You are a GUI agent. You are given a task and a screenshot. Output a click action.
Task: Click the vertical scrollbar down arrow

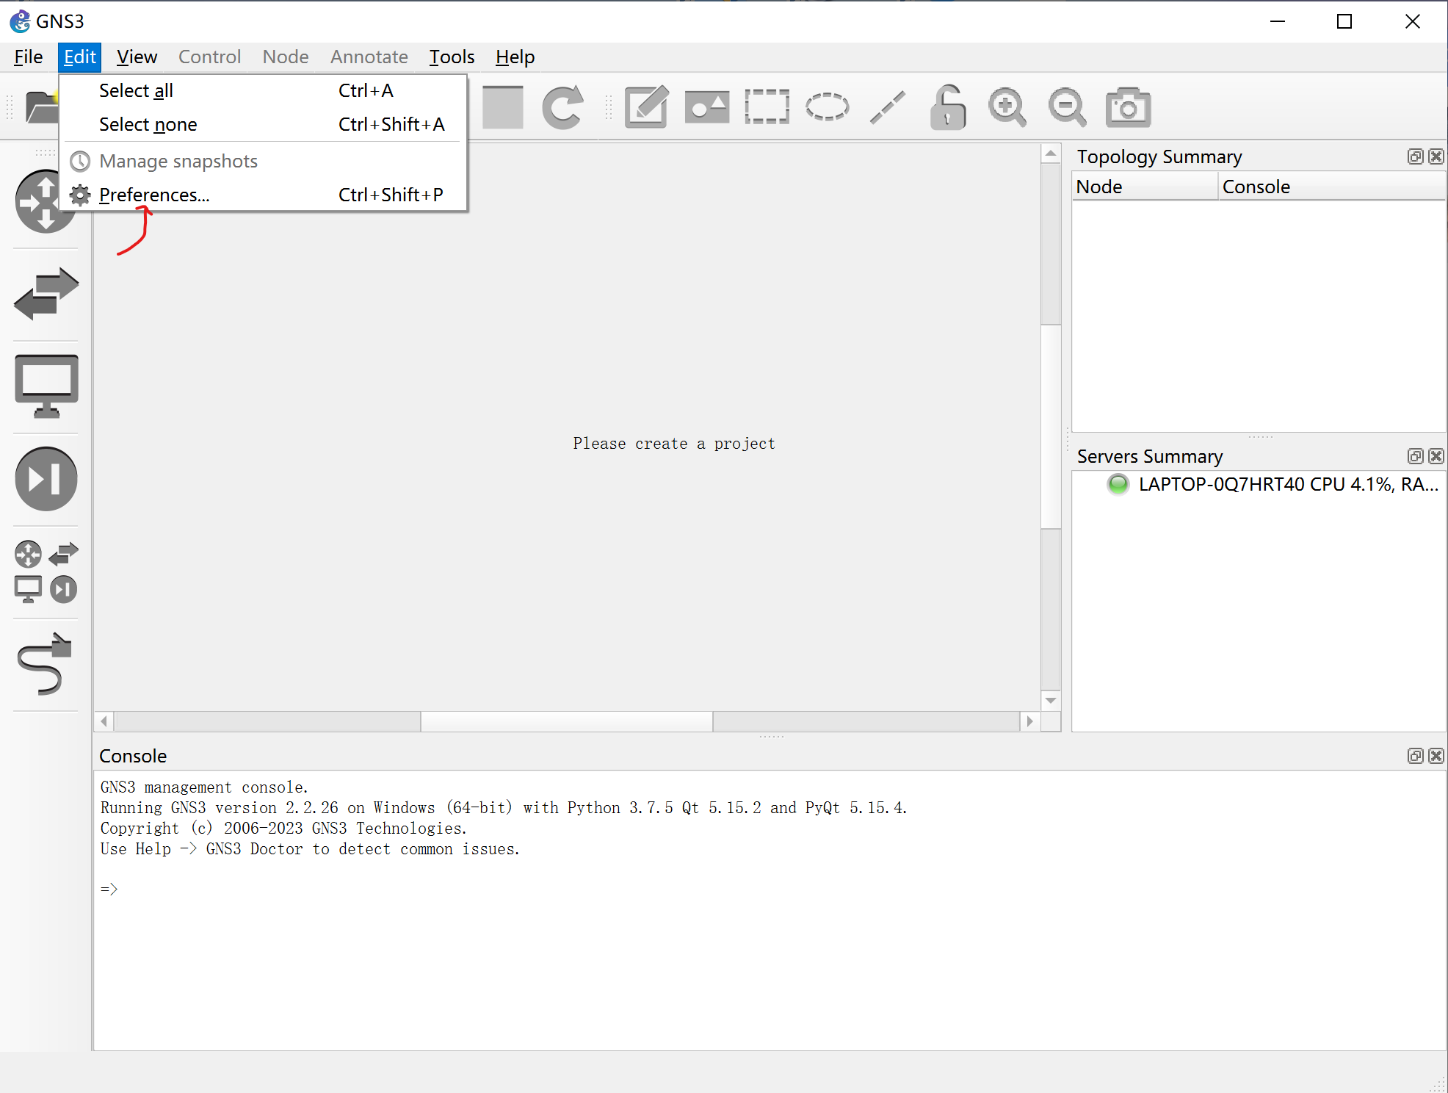click(x=1051, y=700)
